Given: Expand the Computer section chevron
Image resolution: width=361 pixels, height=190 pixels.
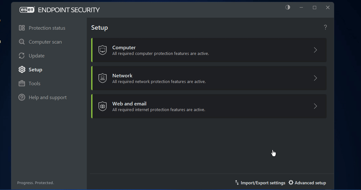Looking at the screenshot, I should (315, 50).
